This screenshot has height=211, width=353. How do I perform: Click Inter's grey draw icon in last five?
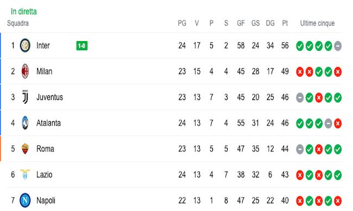(338, 46)
